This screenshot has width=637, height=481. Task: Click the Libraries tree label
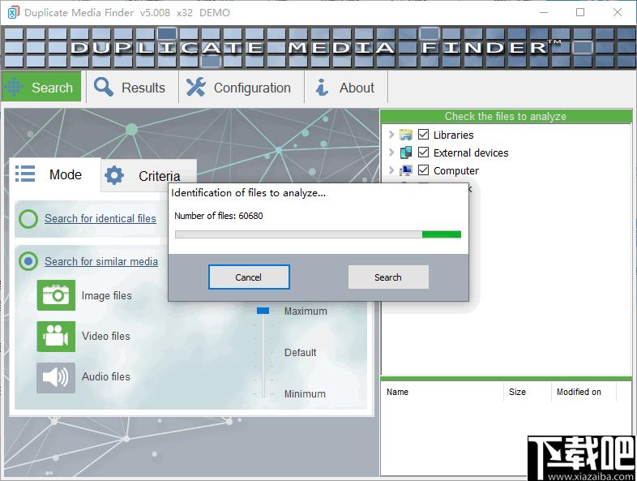click(453, 135)
